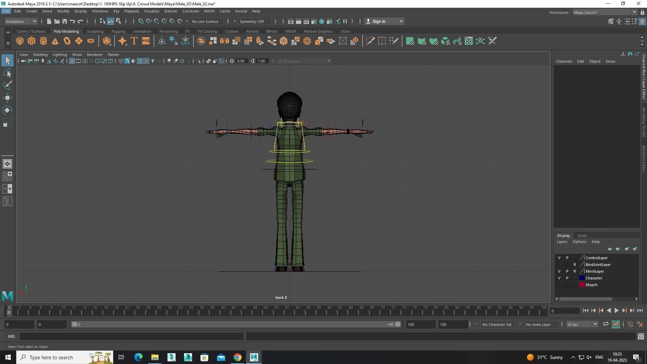Switch to the Sculpting shelf tab
Viewport: 647px width, 364px height.
click(x=95, y=31)
